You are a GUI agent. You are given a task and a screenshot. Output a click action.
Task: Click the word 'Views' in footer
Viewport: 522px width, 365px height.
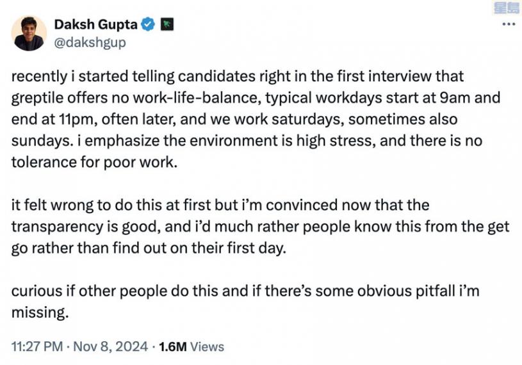[x=208, y=346]
